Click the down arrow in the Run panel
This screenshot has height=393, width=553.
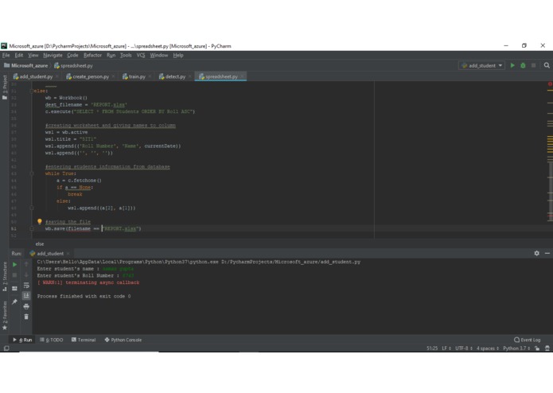[26, 275]
